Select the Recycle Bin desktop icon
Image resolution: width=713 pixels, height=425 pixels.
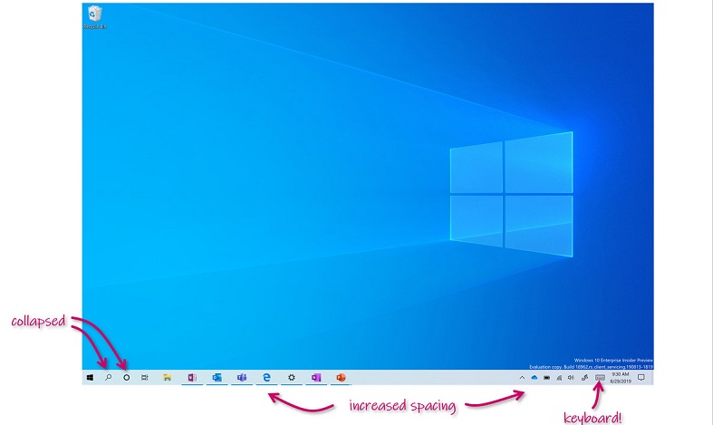coord(94,18)
